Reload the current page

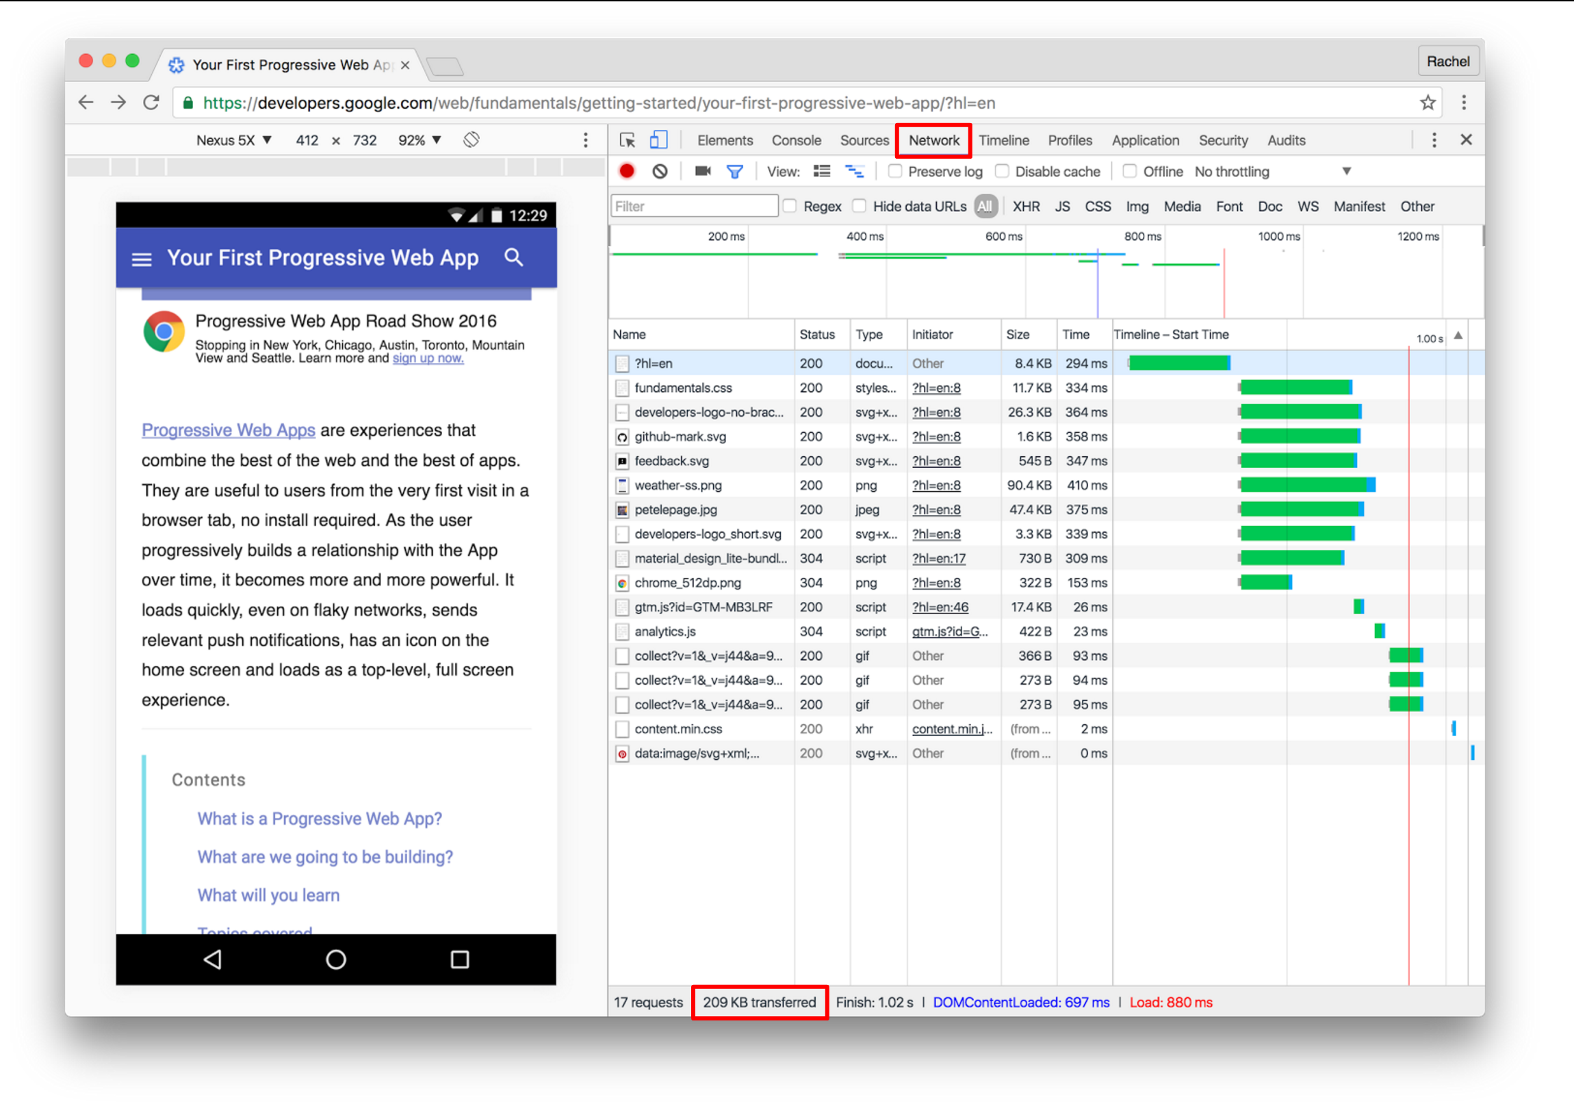point(151,103)
